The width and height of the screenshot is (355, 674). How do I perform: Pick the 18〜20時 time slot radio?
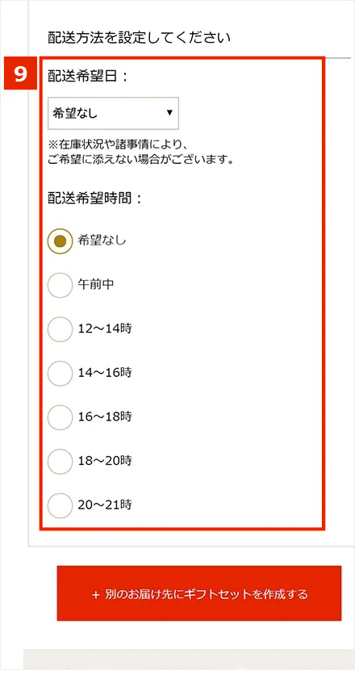[60, 461]
